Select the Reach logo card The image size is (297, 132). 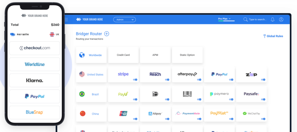tap(155, 74)
